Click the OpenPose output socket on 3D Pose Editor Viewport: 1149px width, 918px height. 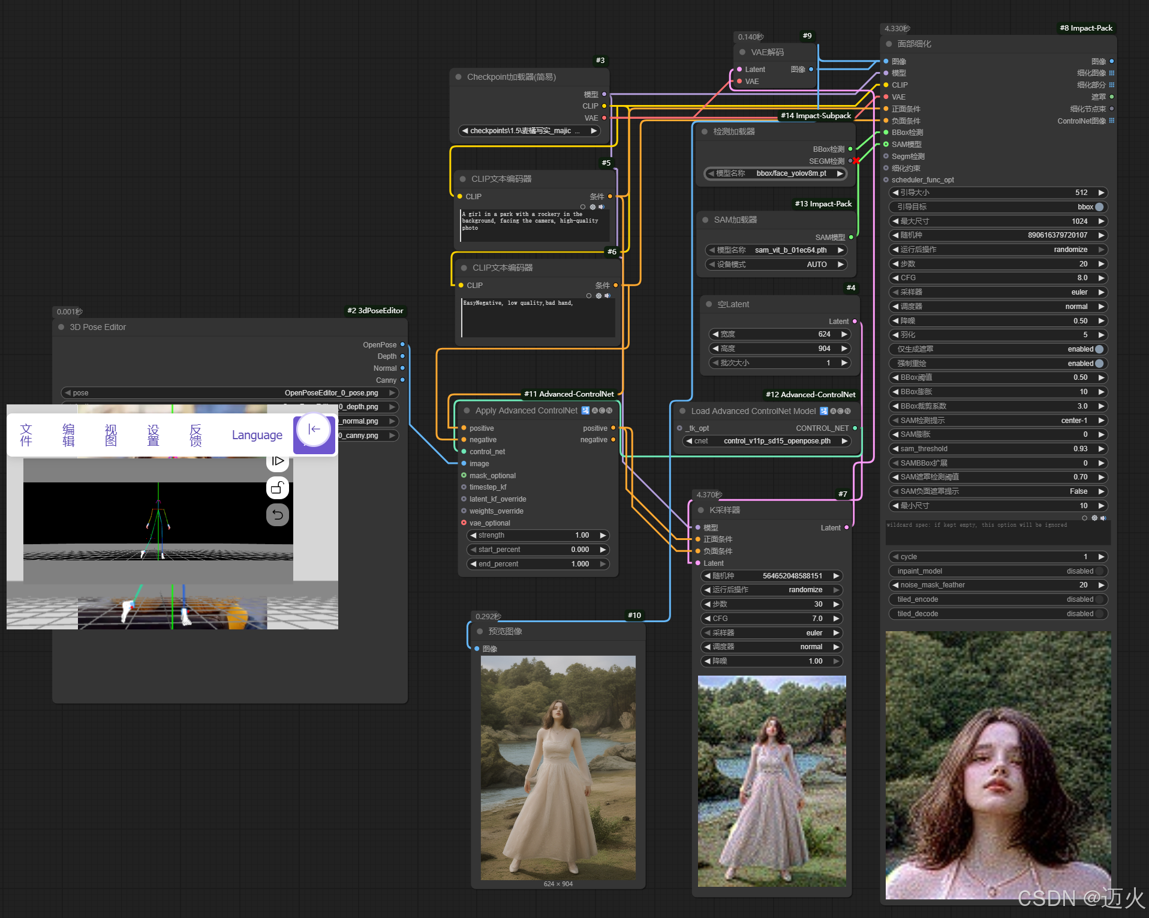tap(402, 344)
